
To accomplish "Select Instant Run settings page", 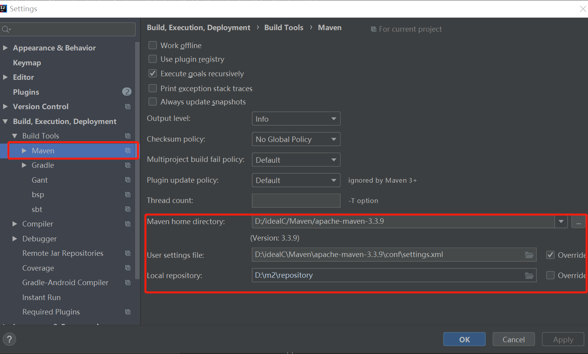I will coord(41,297).
